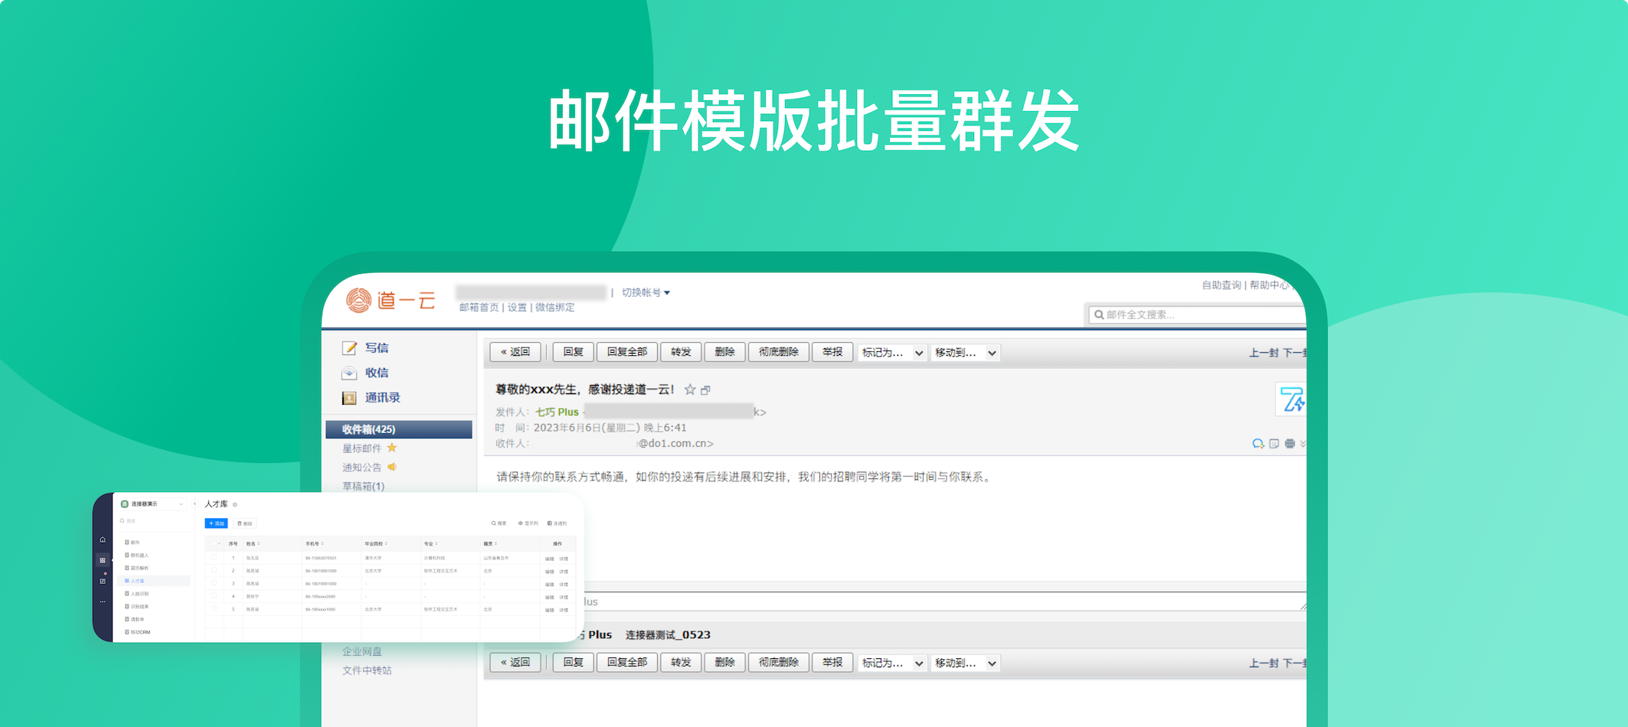Image resolution: width=1628 pixels, height=727 pixels.
Task: Tick checkbox for row 3 in 人才库
Action: tap(214, 583)
